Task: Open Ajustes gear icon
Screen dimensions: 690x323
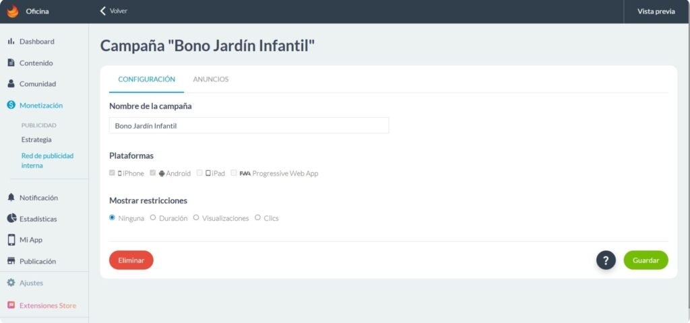Action: point(11,283)
